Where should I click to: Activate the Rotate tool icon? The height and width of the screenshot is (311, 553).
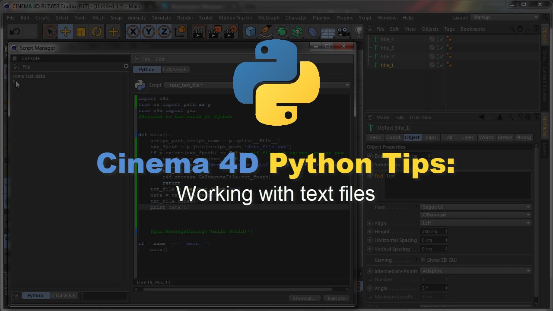97,32
